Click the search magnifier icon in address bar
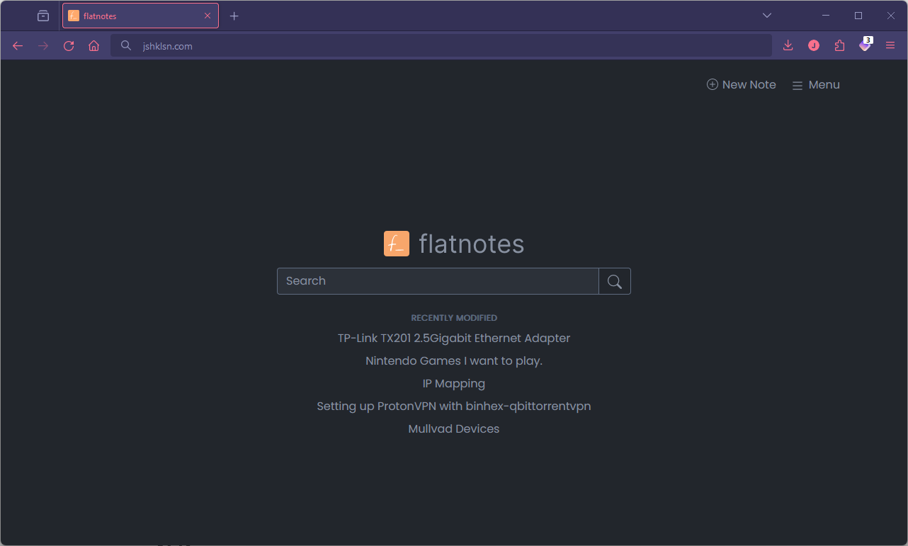 pyautogui.click(x=126, y=46)
